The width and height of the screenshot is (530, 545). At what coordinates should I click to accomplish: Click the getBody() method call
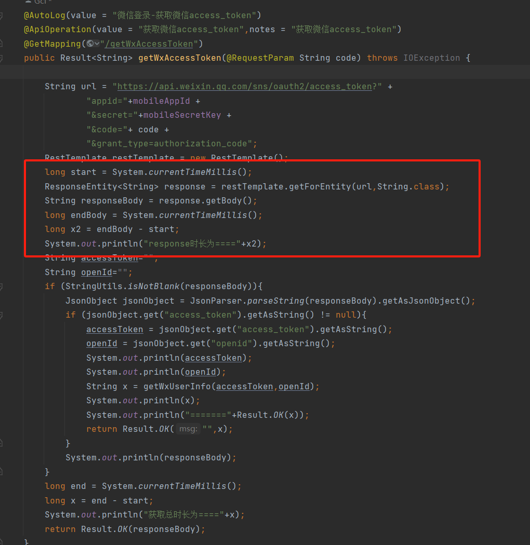click(229, 201)
